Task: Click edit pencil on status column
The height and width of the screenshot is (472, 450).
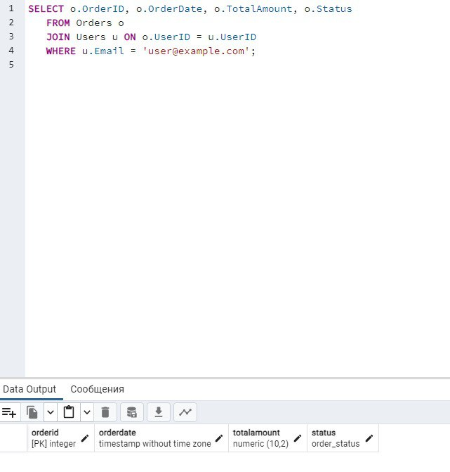Action: click(369, 438)
